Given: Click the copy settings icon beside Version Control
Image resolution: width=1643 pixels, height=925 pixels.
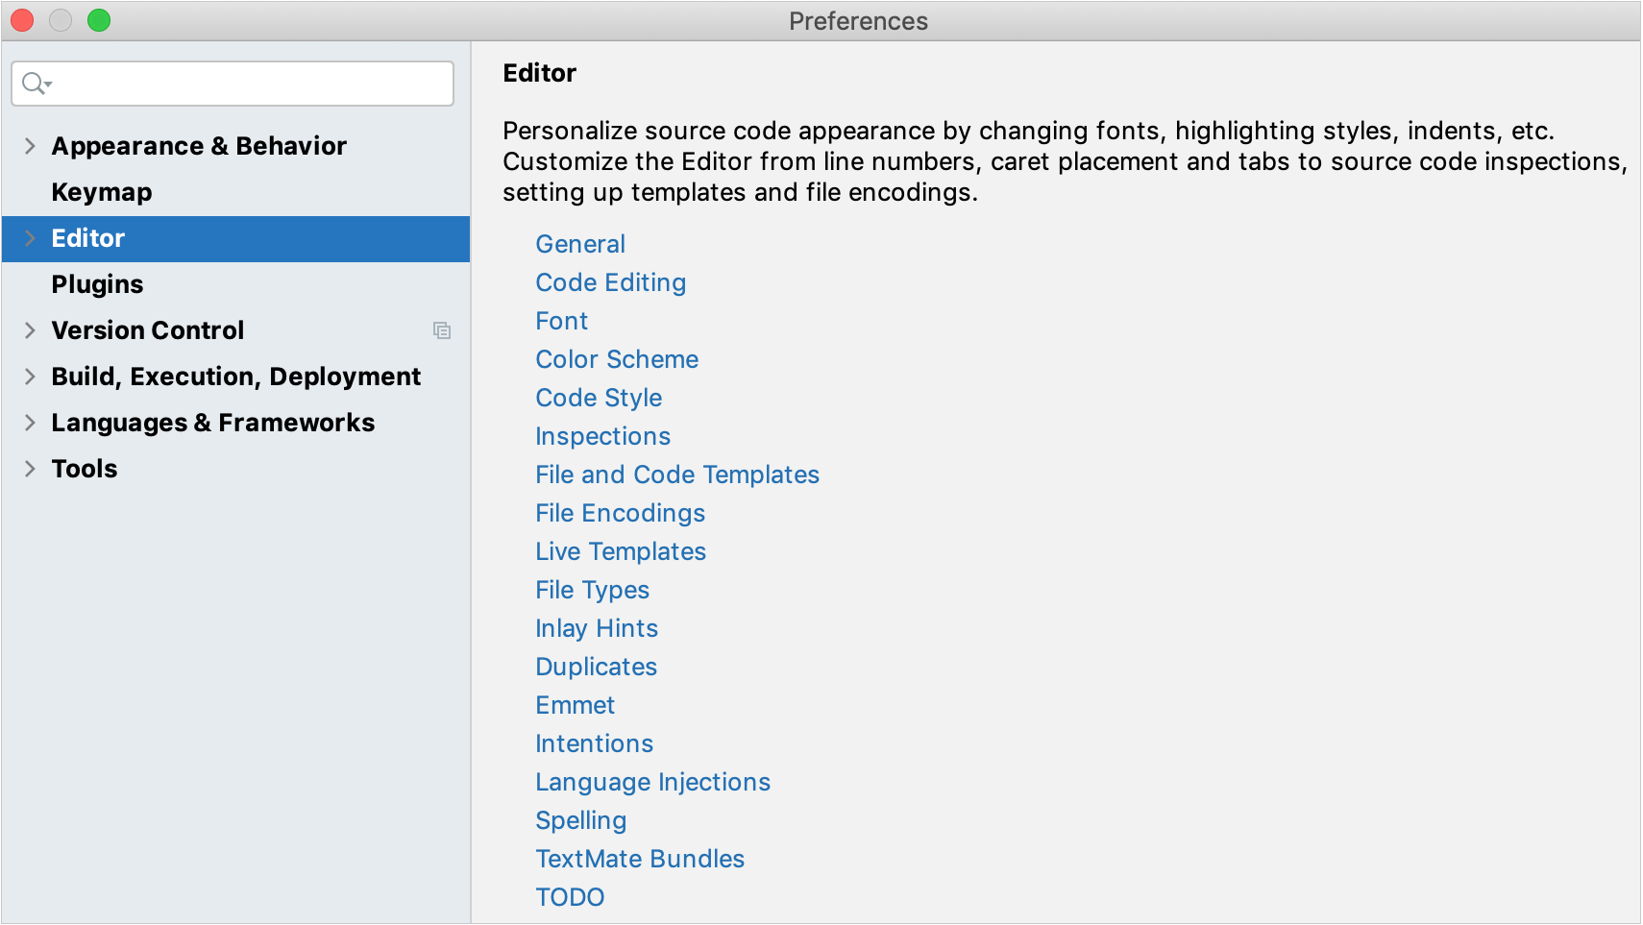Looking at the screenshot, I should pyautogui.click(x=442, y=330).
